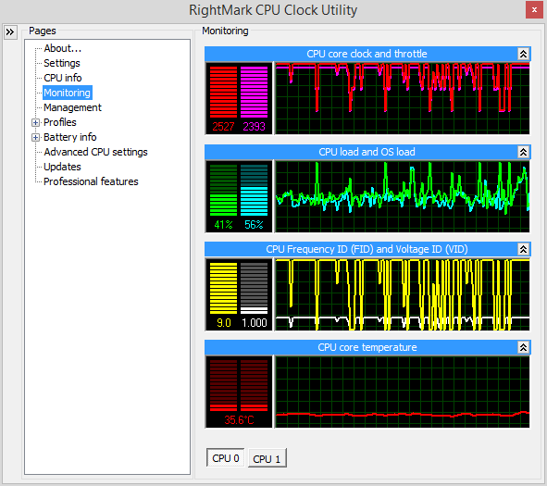Click the CPU Frequency ID and Voltage ID header
Screen dimensions: 547x486
click(367, 249)
